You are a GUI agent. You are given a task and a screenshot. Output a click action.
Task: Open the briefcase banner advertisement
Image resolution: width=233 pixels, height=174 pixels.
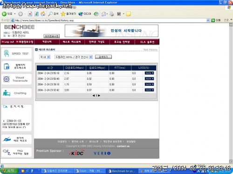(x=111, y=31)
